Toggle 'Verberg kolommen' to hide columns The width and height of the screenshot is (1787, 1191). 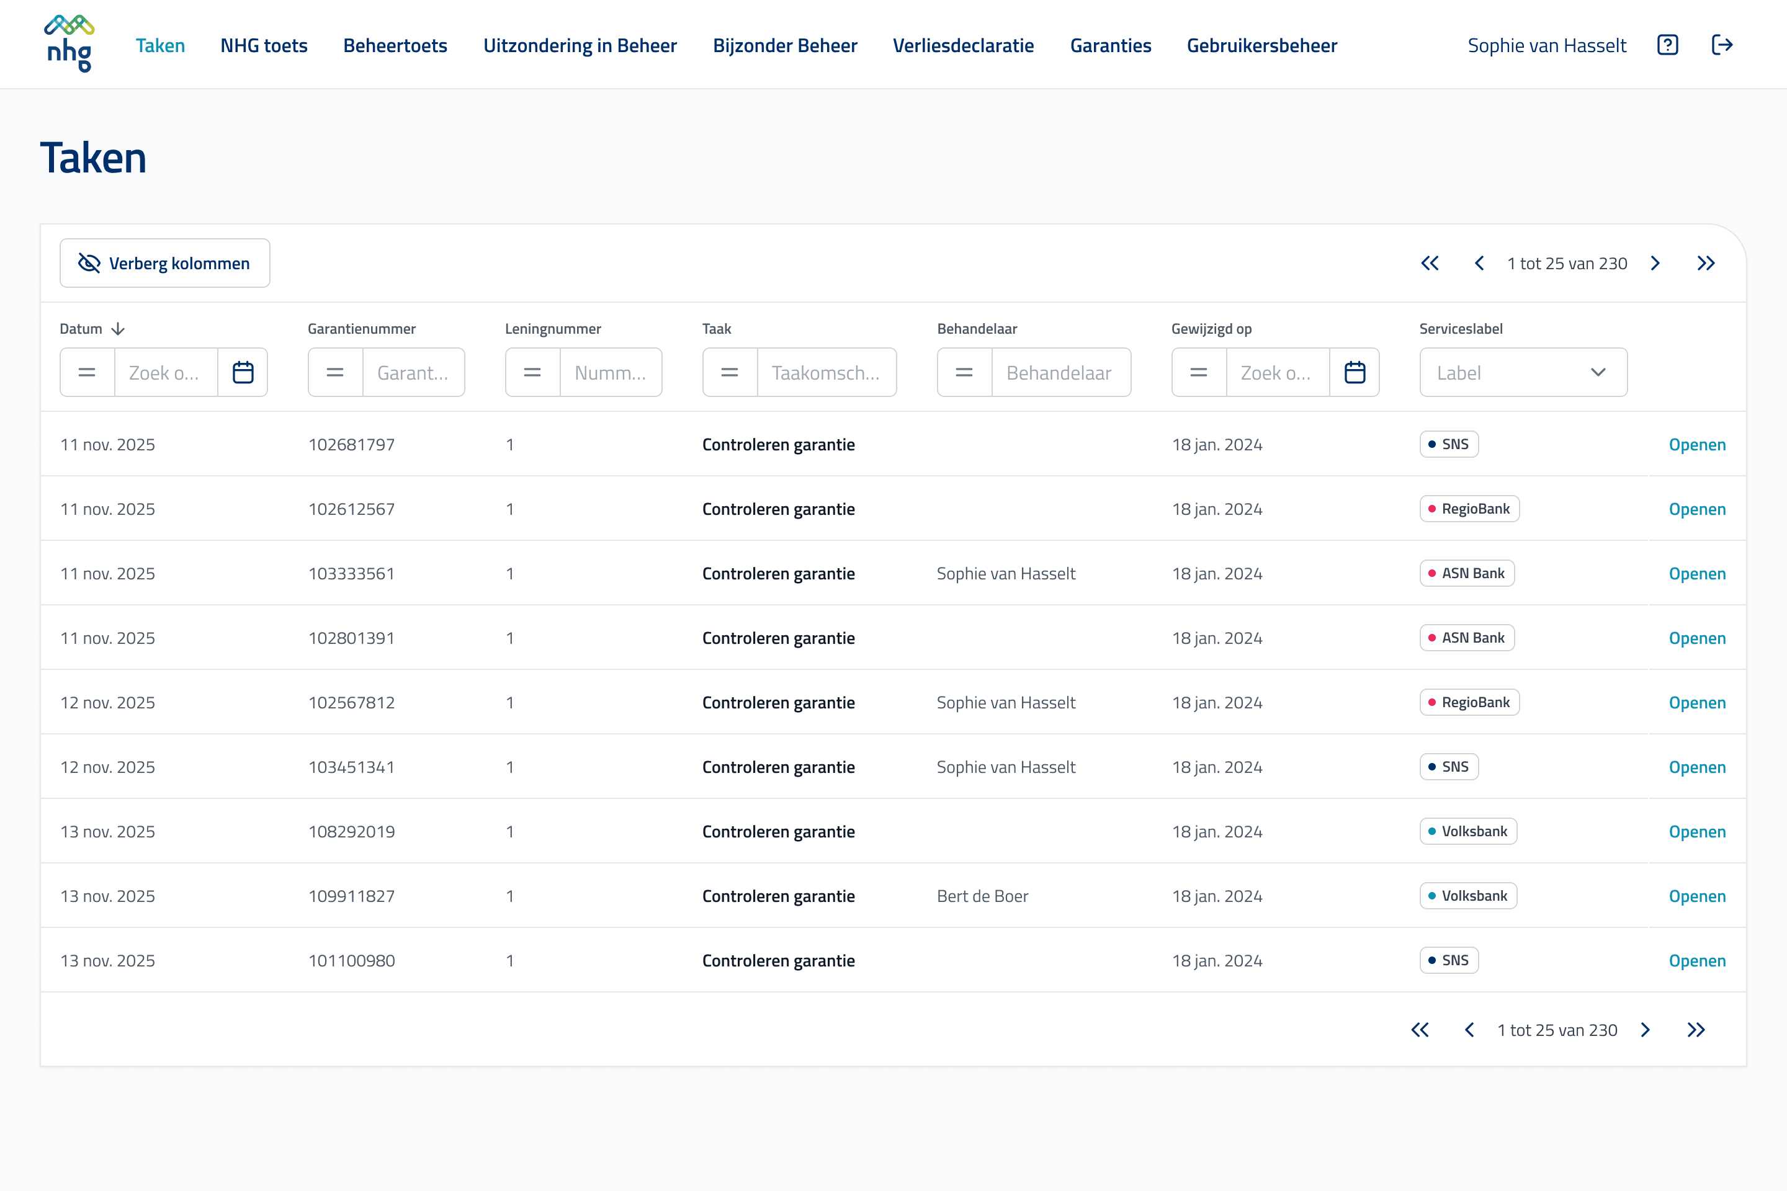(x=165, y=263)
